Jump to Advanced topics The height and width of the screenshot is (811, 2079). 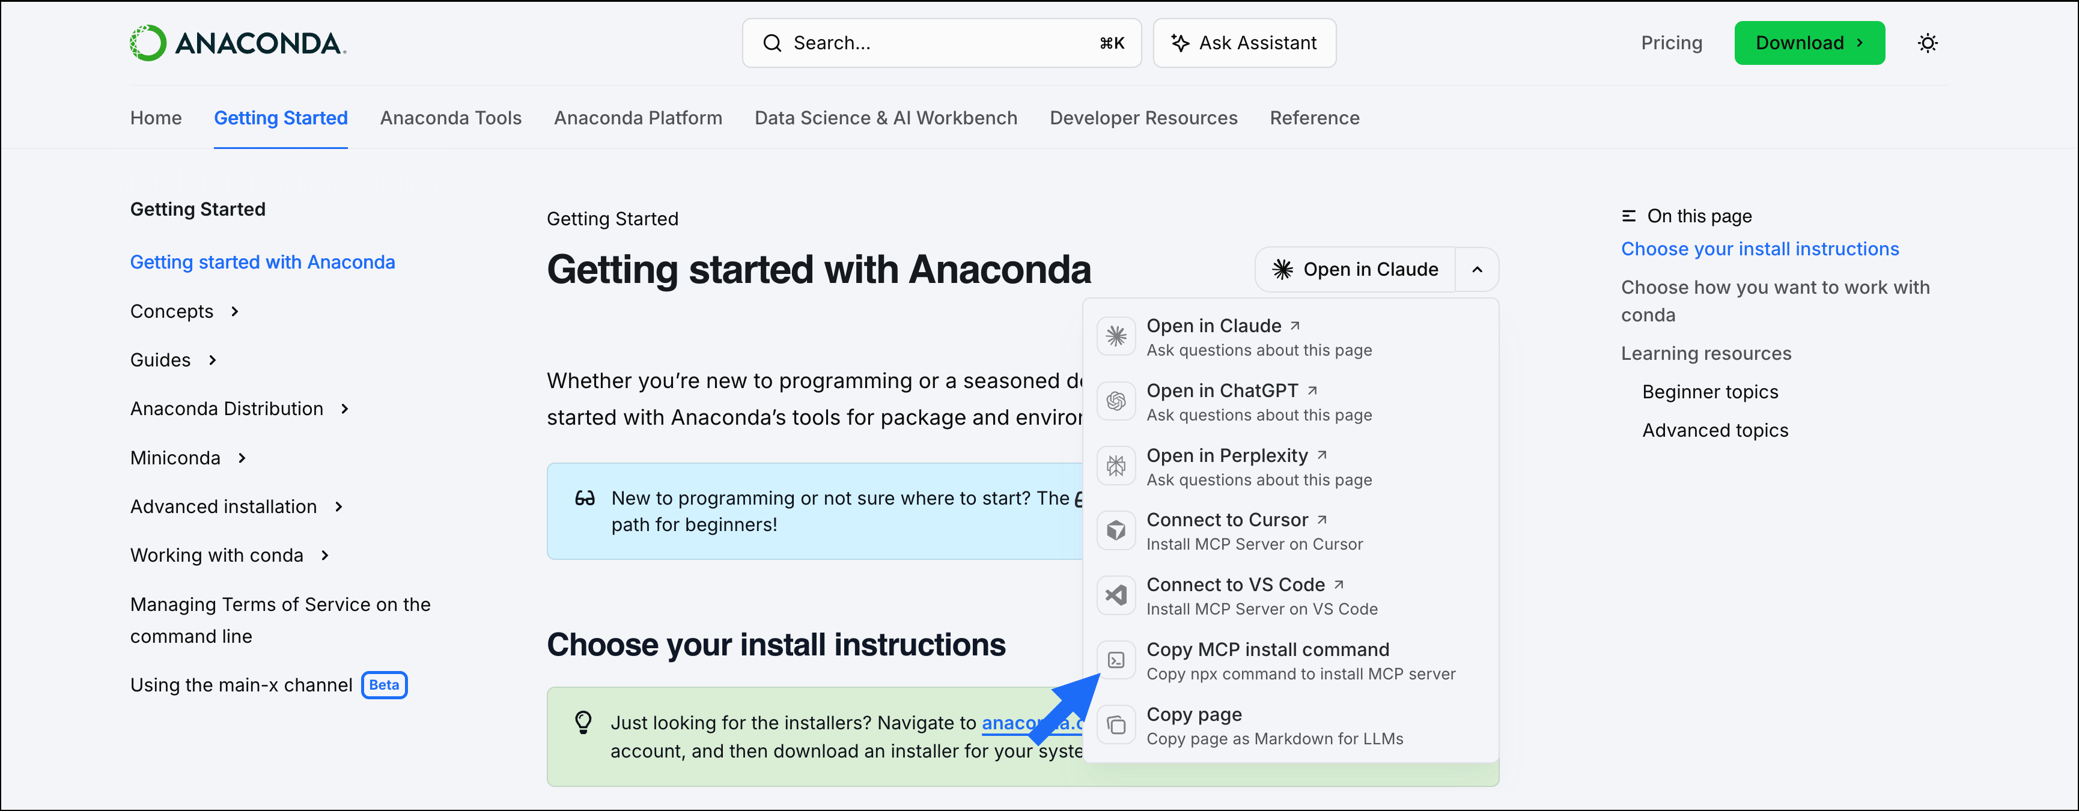coord(1715,431)
